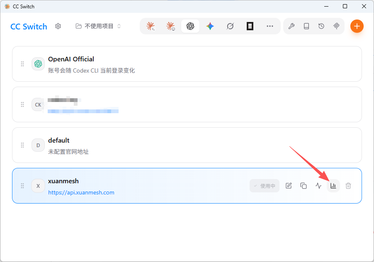374x262 pixels.
Task: Open the more apps ellipsis menu
Action: click(x=270, y=26)
